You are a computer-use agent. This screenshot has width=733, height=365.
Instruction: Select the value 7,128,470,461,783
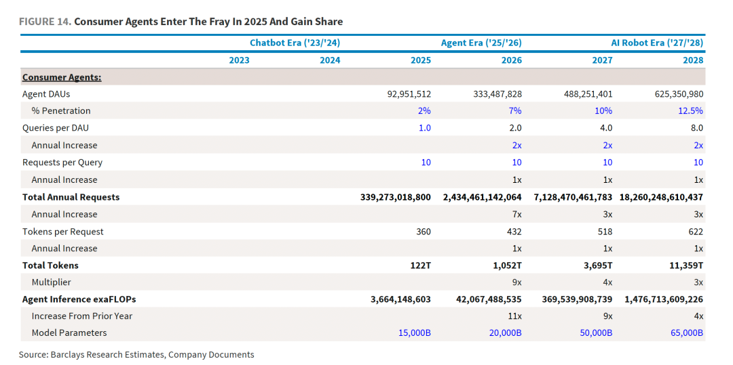(573, 197)
